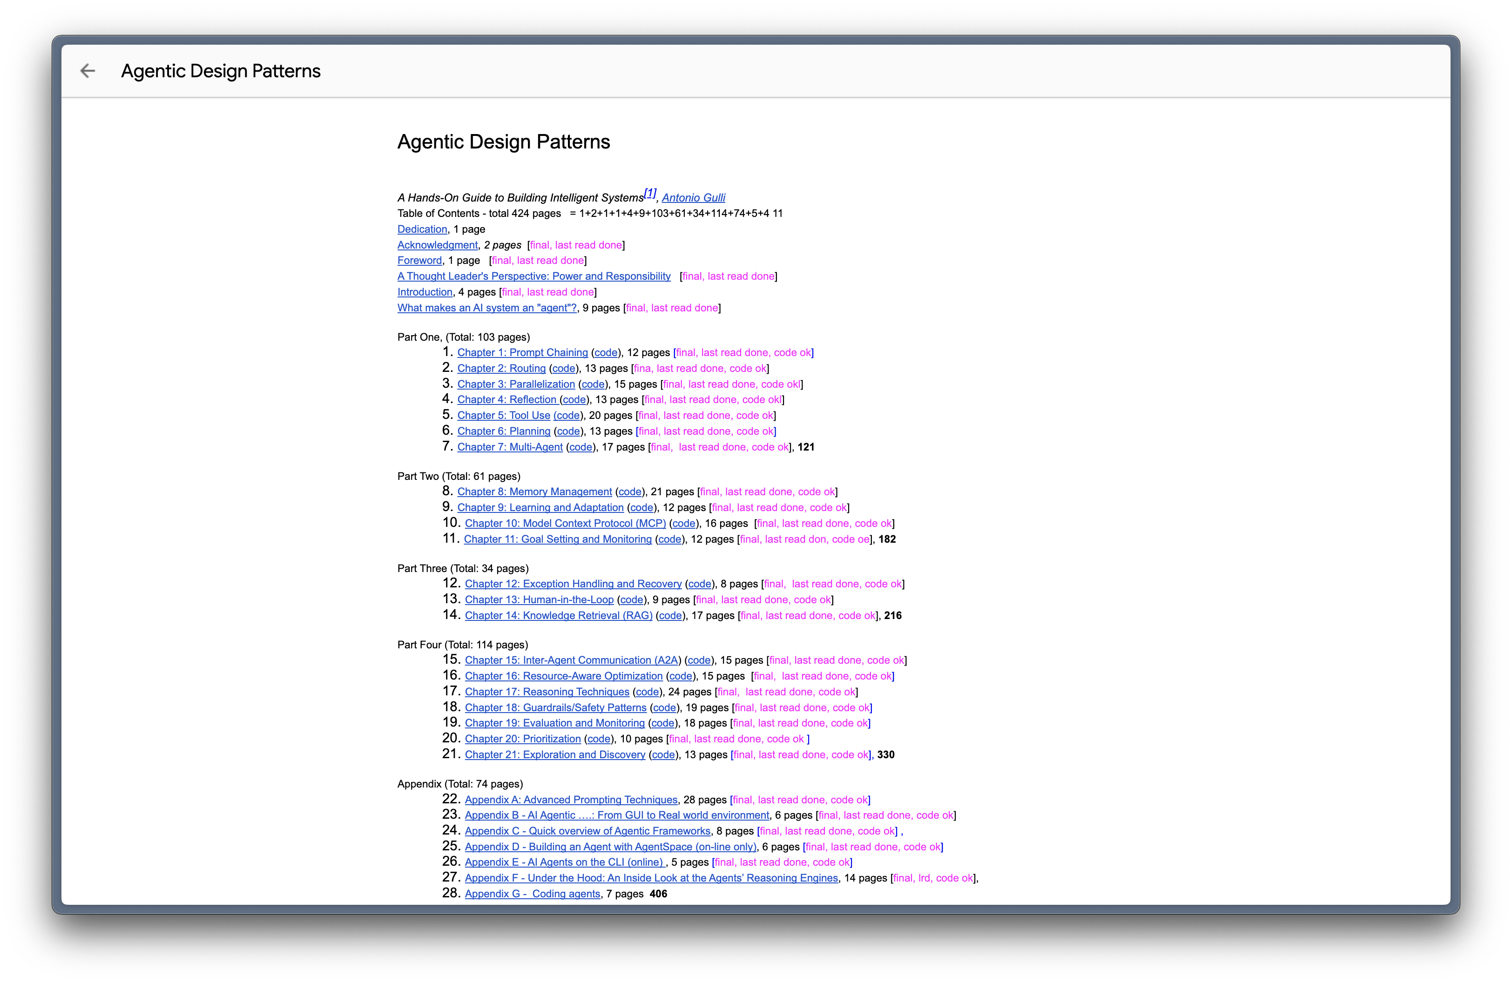The width and height of the screenshot is (1512, 983).
Task: Open Appendix G - Coding agents
Action: (x=532, y=894)
